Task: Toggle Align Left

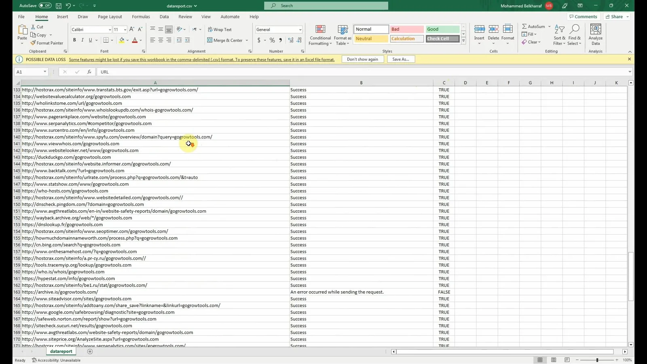Action: click(x=152, y=40)
